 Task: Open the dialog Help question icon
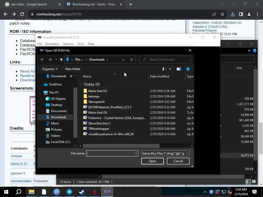click(x=188, y=69)
